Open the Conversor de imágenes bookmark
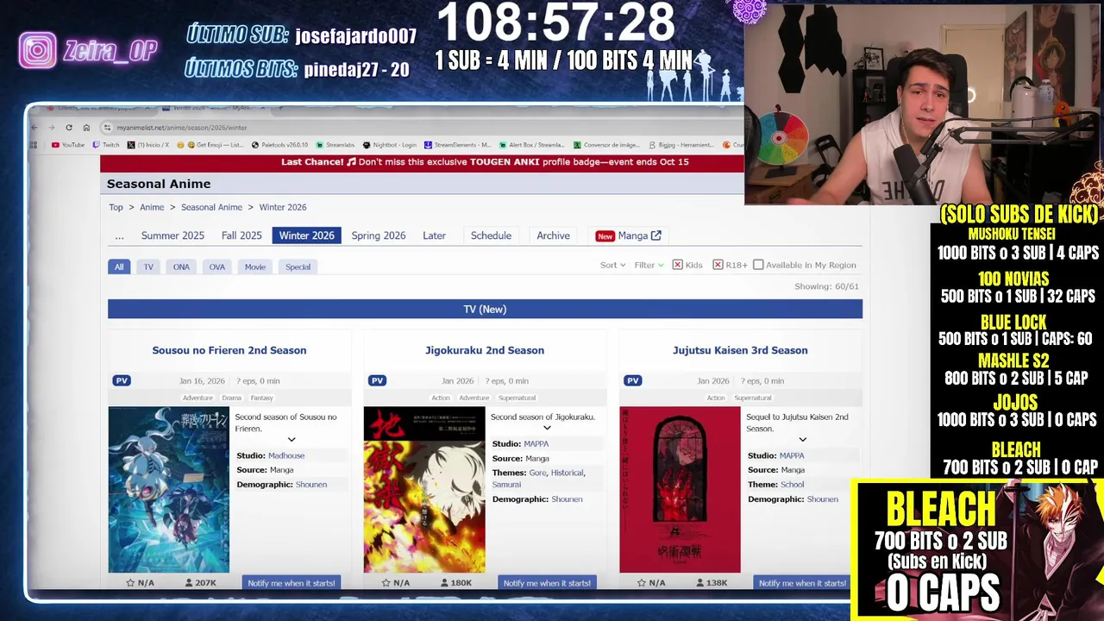This screenshot has height=621, width=1104. (x=606, y=145)
